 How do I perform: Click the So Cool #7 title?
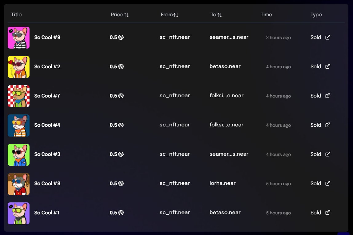[47, 96]
